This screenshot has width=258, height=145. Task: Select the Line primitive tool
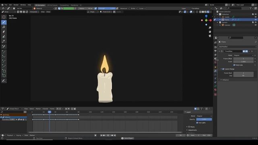click(x=4, y=52)
